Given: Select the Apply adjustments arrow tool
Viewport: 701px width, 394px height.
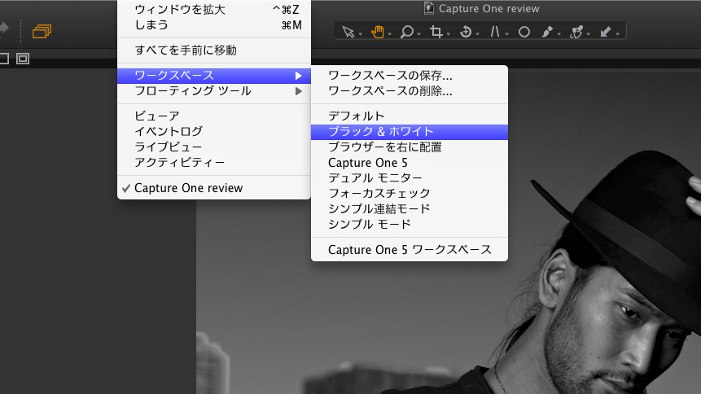Looking at the screenshot, I should point(605,32).
